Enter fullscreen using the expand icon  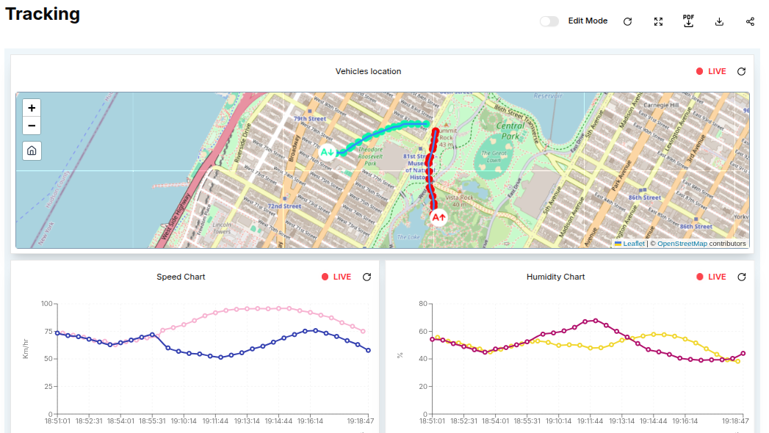tap(659, 21)
